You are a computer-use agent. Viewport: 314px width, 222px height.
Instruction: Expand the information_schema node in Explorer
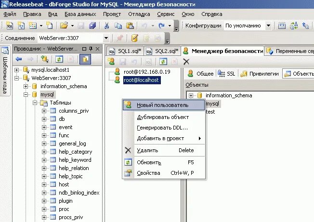tap(26, 86)
